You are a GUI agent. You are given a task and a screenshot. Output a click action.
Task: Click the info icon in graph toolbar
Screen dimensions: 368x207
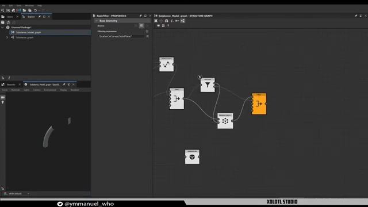(x=172, y=21)
